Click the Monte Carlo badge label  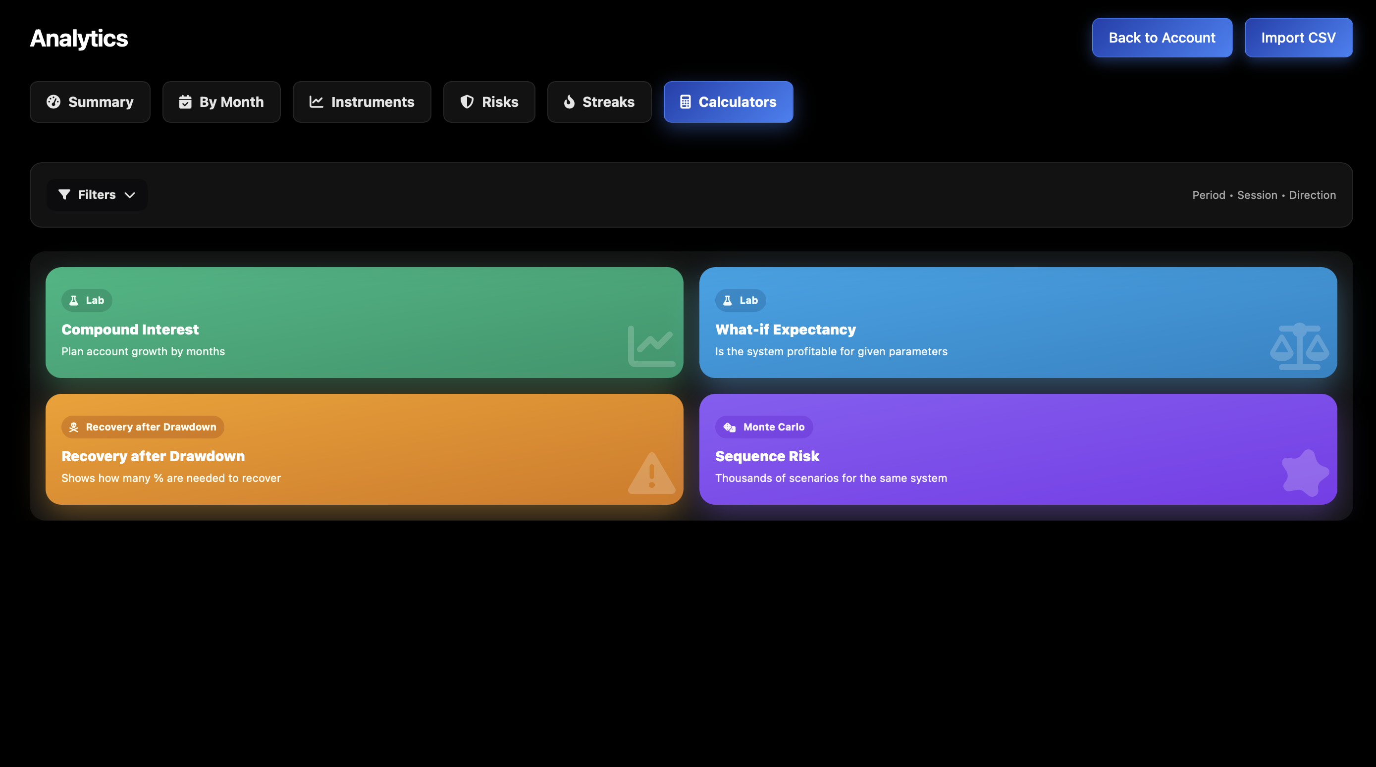(x=764, y=427)
